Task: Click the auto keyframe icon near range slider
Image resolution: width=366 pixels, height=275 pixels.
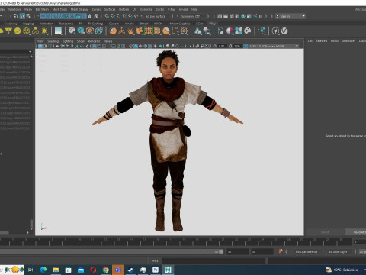Action: point(281,251)
